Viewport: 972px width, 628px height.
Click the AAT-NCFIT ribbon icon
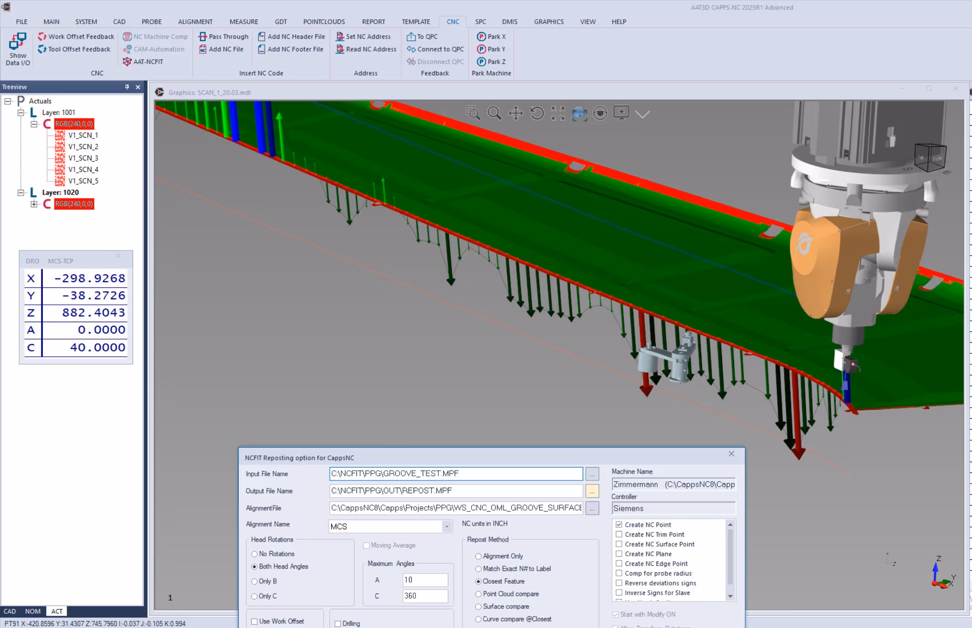click(127, 62)
